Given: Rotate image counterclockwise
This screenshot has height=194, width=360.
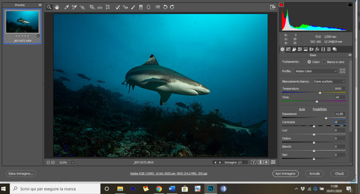Looking at the screenshot, I should (165, 7).
